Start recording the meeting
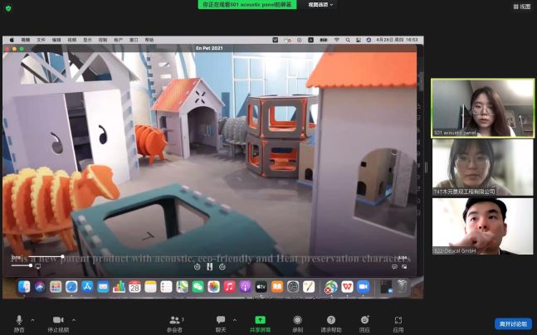This screenshot has height=335, width=537. [x=297, y=320]
